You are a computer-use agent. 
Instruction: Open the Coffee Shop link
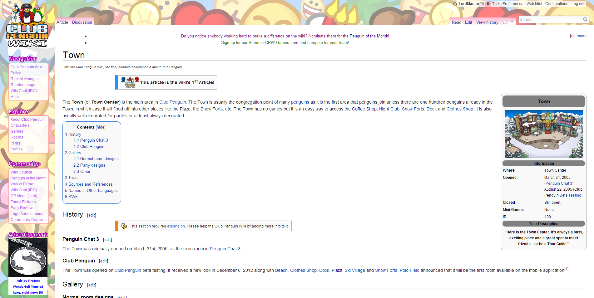click(x=364, y=109)
